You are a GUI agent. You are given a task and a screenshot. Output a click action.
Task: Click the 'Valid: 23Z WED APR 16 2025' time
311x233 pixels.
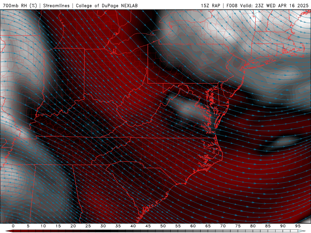(274, 5)
